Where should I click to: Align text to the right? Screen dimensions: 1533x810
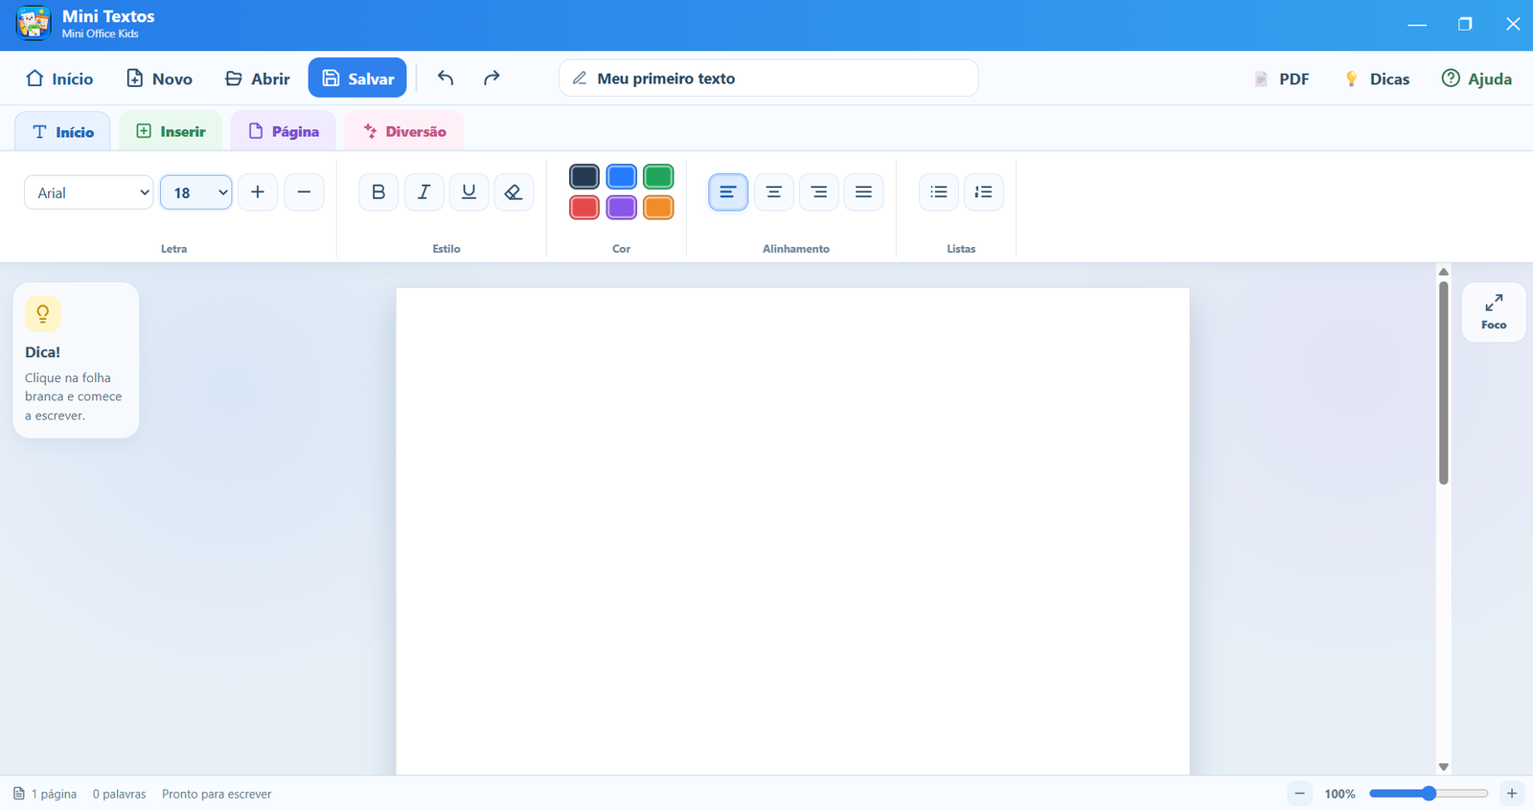pyautogui.click(x=819, y=192)
